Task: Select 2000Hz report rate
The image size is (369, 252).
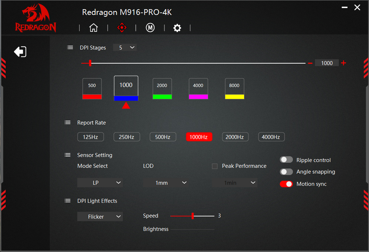Action: coord(235,137)
